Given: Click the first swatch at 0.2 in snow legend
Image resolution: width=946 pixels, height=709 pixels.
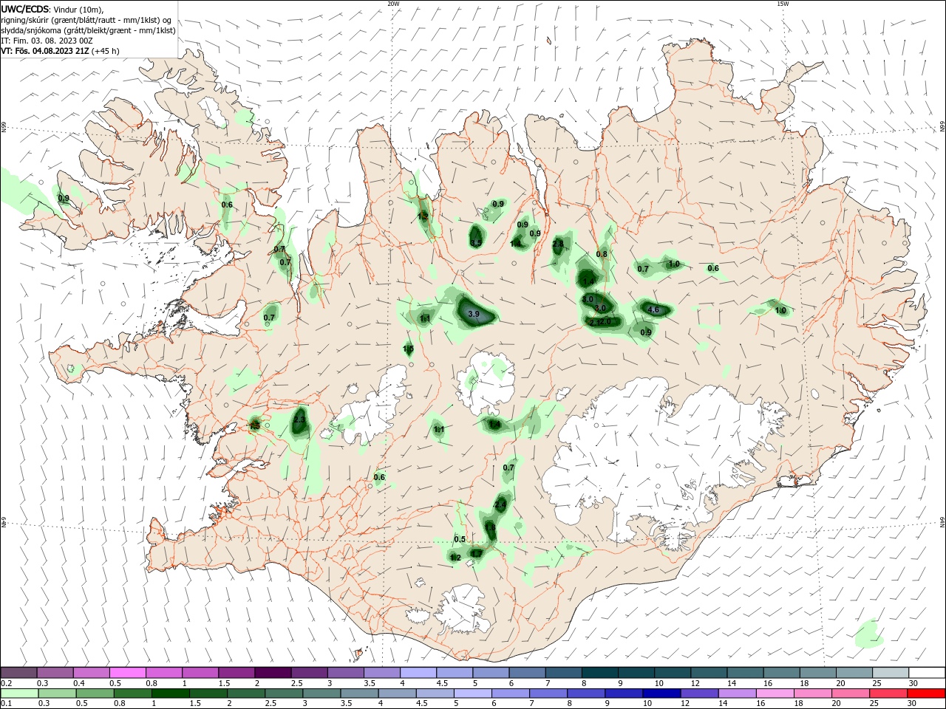Looking at the screenshot, I should tap(19, 673).
